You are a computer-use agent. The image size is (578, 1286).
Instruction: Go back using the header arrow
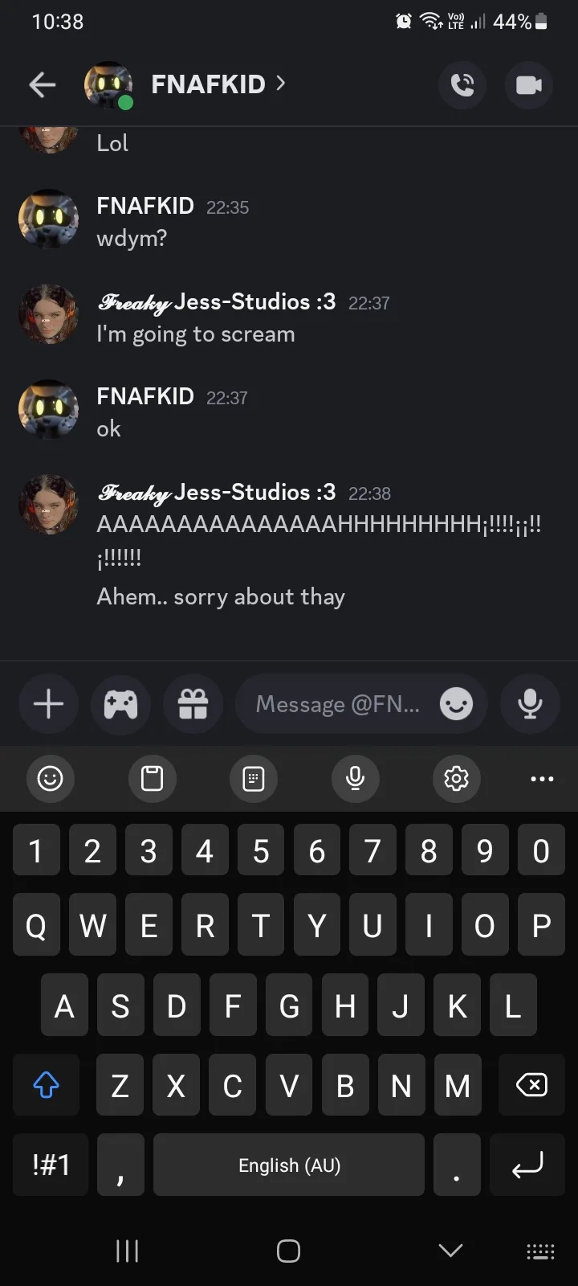click(x=42, y=84)
